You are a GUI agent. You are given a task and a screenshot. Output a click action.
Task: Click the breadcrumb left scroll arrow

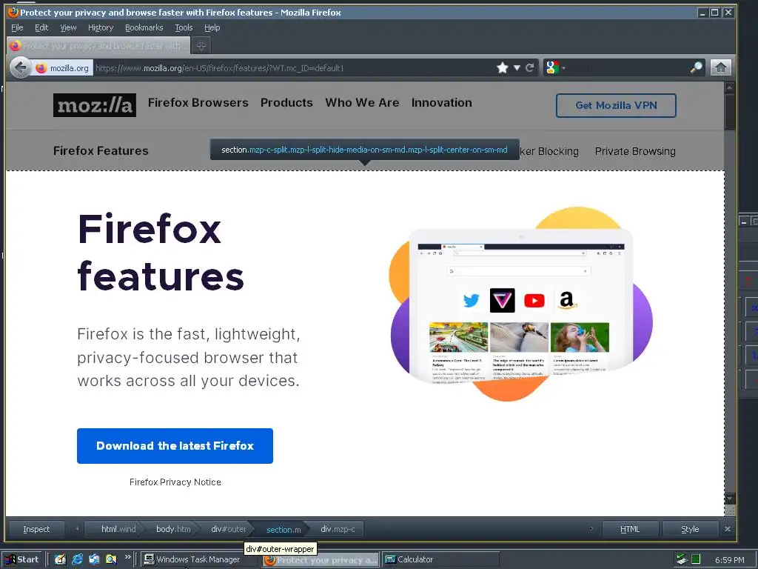pyautogui.click(x=77, y=529)
